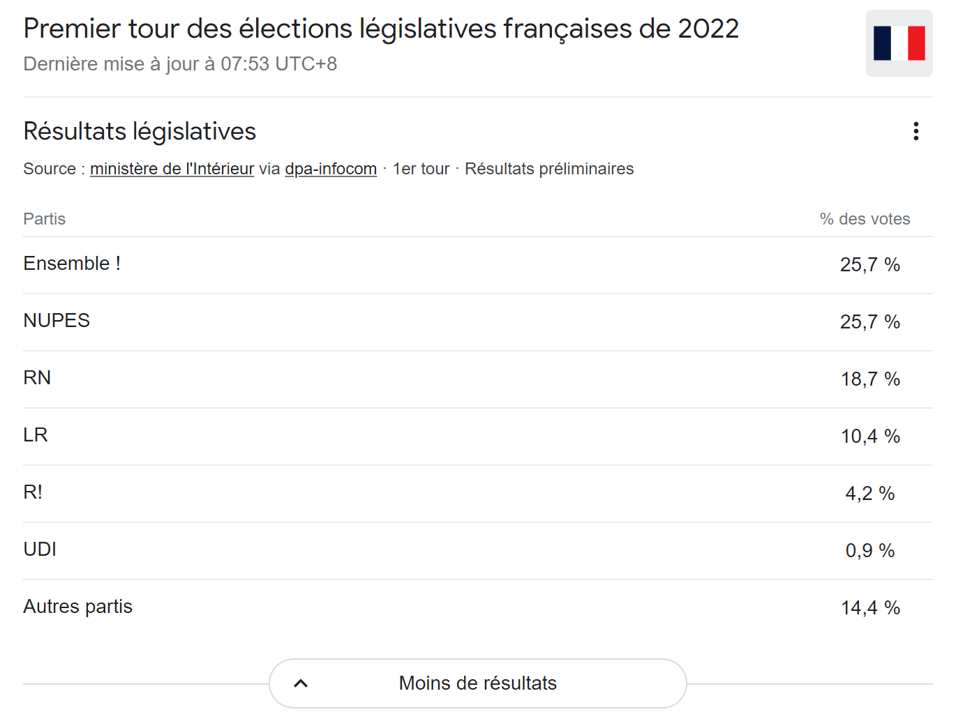Click the 14,4 % value for Autres partis

point(870,608)
